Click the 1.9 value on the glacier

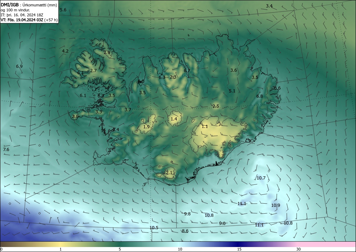[147, 127]
